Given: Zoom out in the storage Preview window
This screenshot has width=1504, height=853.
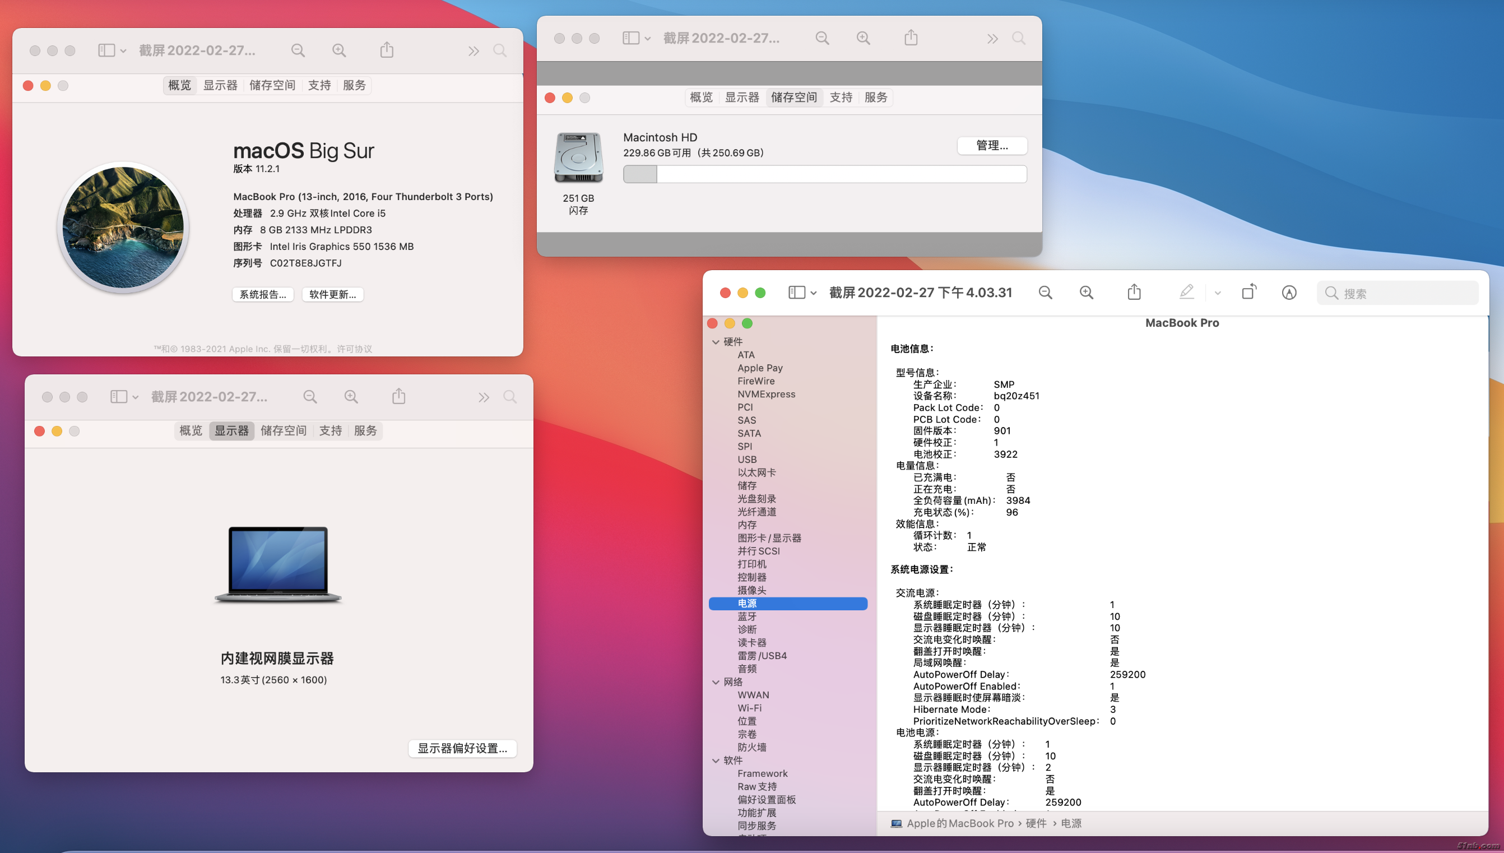Looking at the screenshot, I should [822, 38].
